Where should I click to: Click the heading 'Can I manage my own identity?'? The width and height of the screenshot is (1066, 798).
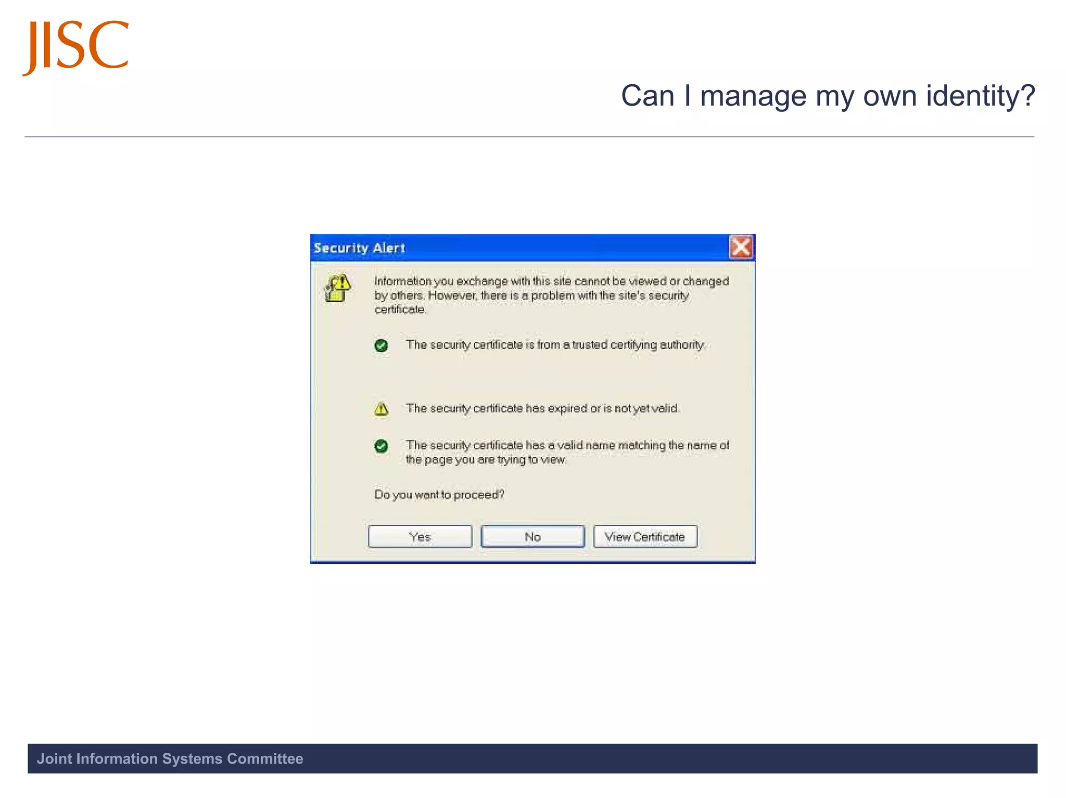pos(828,96)
